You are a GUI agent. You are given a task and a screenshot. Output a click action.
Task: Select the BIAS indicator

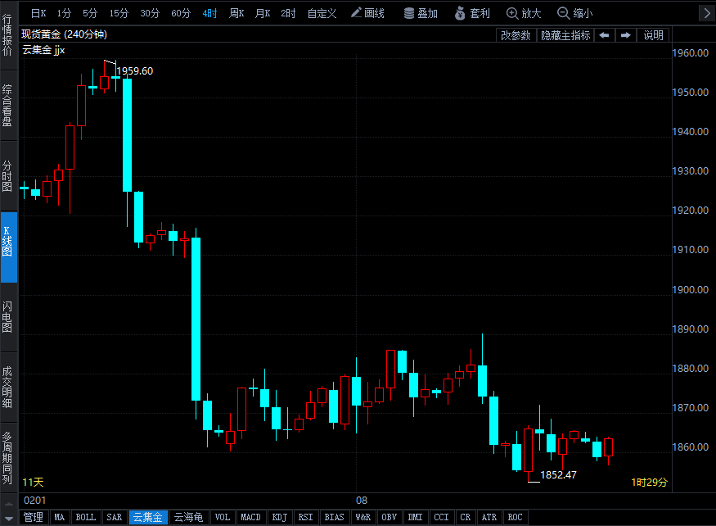click(x=334, y=517)
